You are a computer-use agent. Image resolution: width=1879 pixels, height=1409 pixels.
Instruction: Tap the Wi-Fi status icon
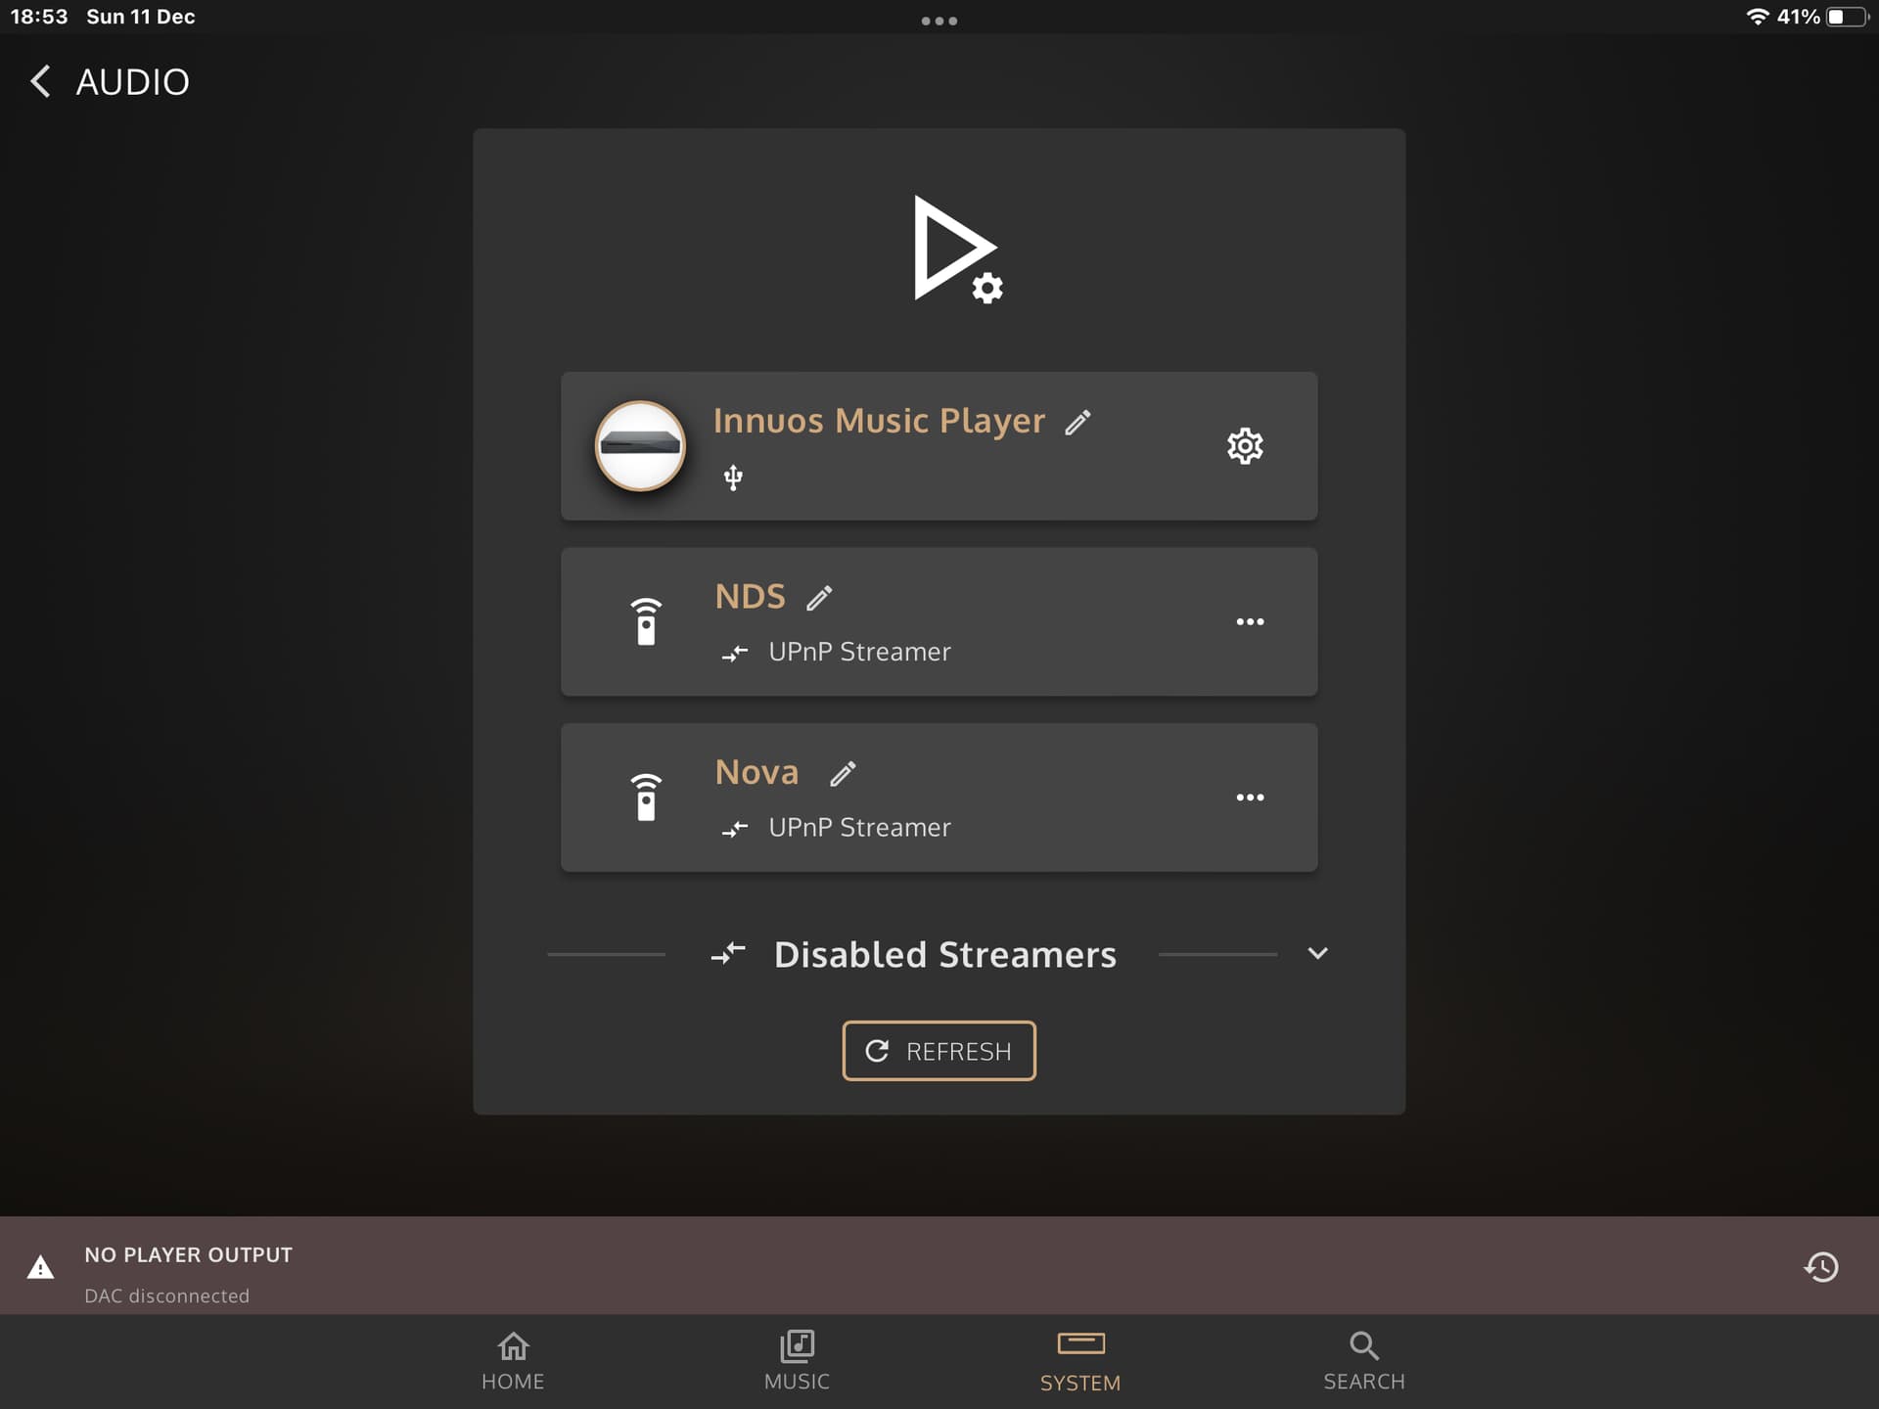pos(1758,17)
